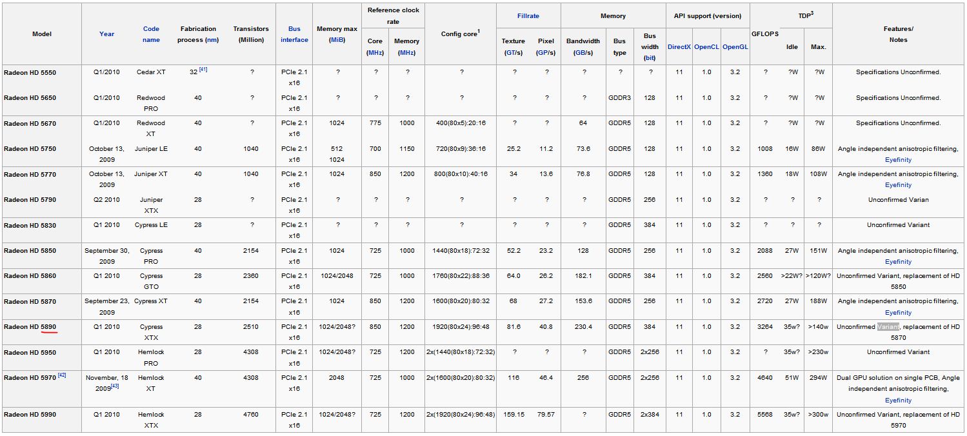Open Eyefinity link in Radeon HD 5970 row

[898, 401]
